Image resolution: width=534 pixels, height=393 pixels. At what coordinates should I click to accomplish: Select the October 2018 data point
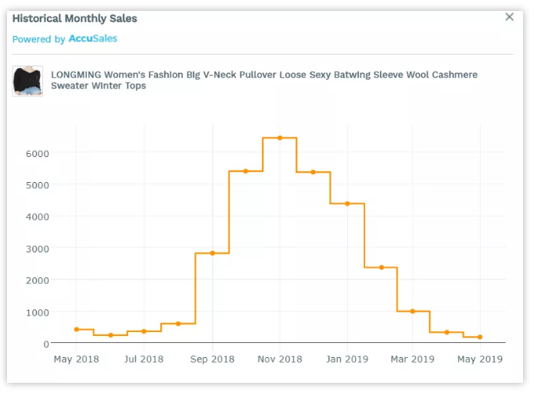click(245, 171)
